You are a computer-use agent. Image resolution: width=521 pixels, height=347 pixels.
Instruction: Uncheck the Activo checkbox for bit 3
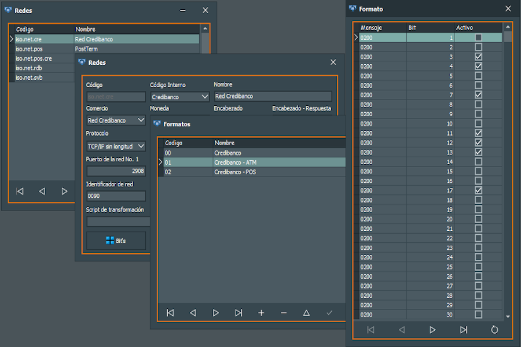(478, 57)
